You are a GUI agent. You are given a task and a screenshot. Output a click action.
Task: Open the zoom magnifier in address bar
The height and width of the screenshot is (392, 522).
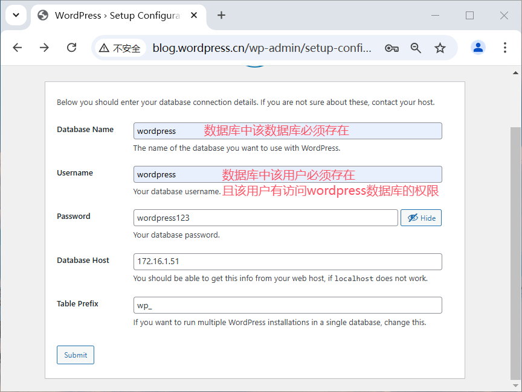416,48
